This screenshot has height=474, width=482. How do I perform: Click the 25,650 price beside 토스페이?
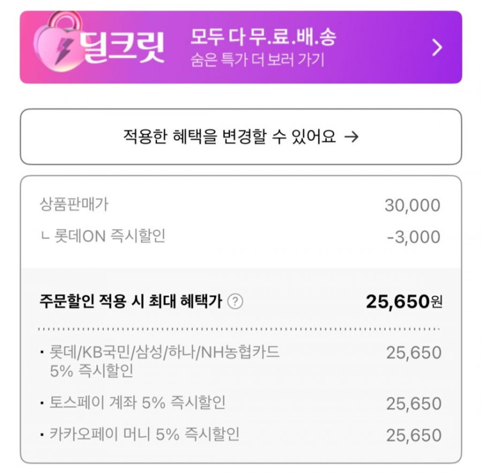tap(413, 404)
